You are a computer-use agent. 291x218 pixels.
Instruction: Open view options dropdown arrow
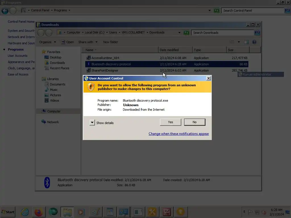(x=239, y=42)
